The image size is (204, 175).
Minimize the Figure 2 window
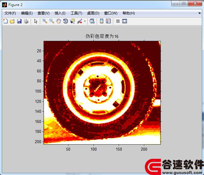[176, 4]
